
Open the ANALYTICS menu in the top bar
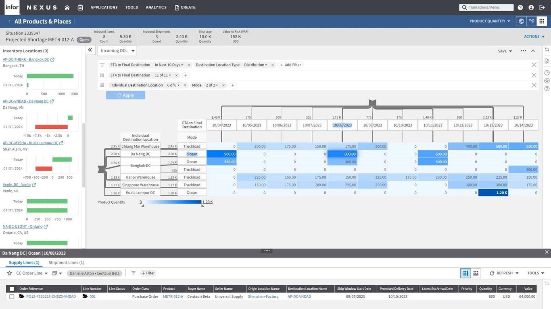(x=156, y=7)
